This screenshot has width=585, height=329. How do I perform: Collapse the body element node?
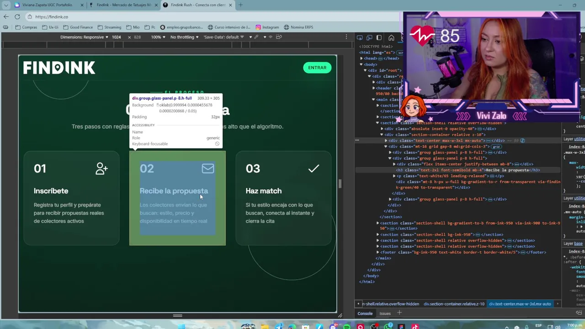(x=361, y=64)
